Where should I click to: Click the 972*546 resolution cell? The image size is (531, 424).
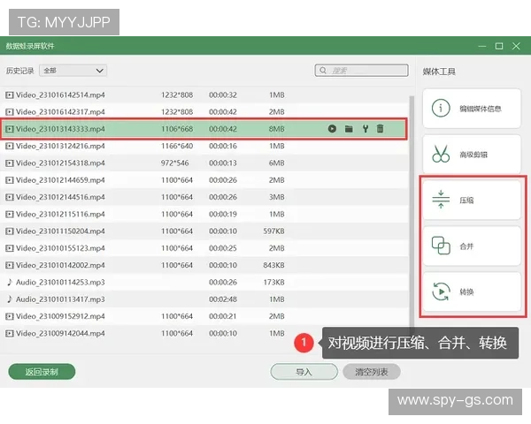(174, 163)
